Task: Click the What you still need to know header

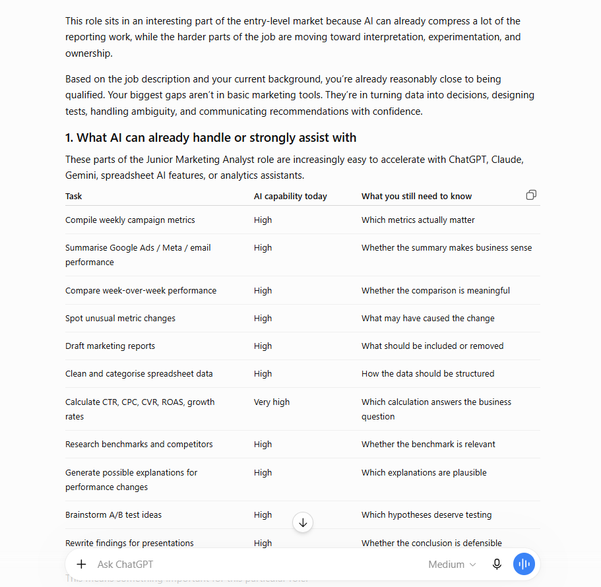Action: pyautogui.click(x=416, y=196)
